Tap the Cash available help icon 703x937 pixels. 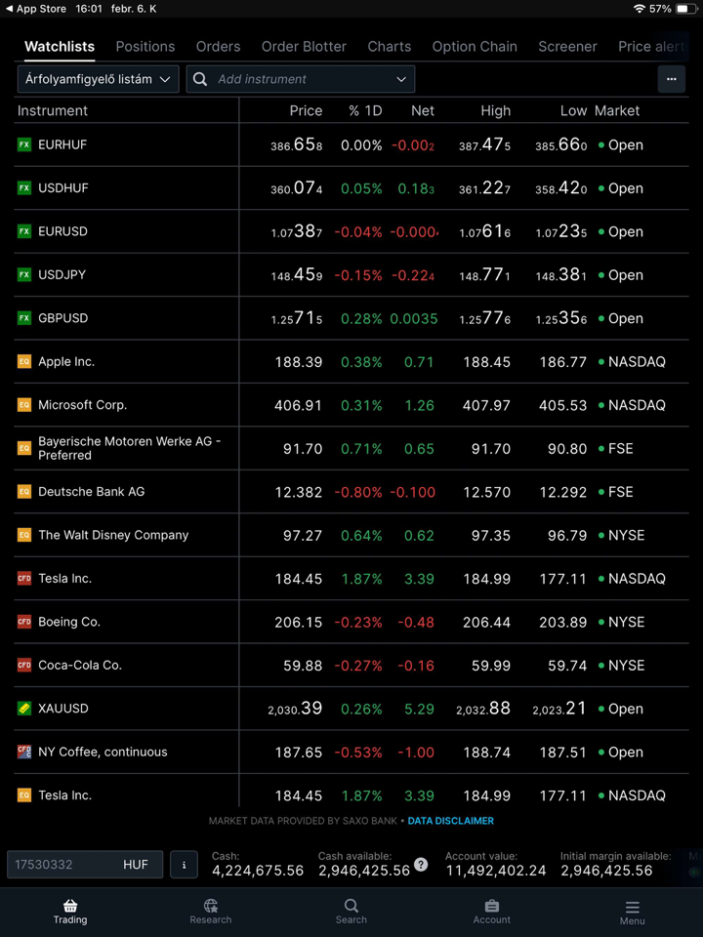point(421,864)
